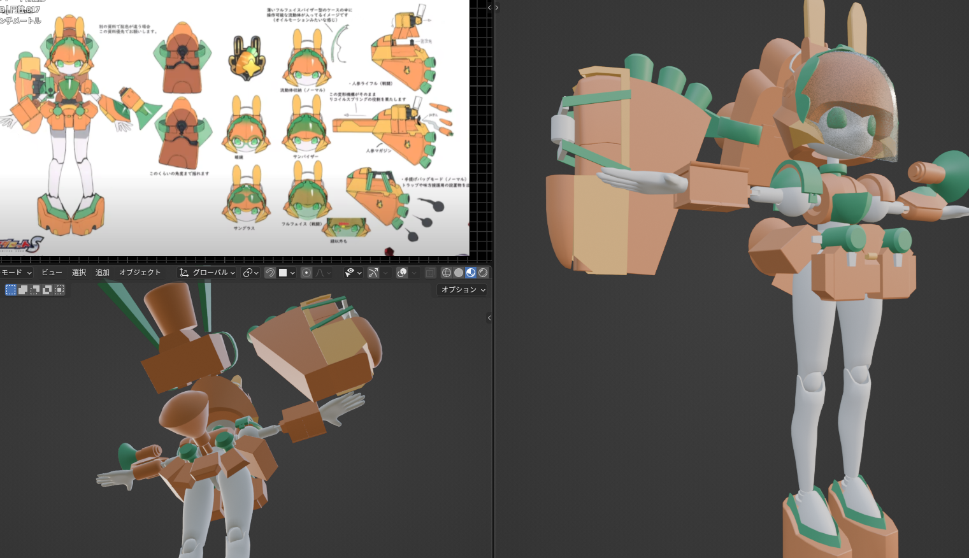The width and height of the screenshot is (969, 558).
Task: Click the 選択 menu button
Action: [x=79, y=273]
